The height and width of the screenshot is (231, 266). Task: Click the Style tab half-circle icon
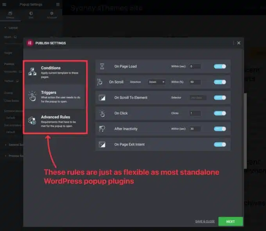click(31, 13)
